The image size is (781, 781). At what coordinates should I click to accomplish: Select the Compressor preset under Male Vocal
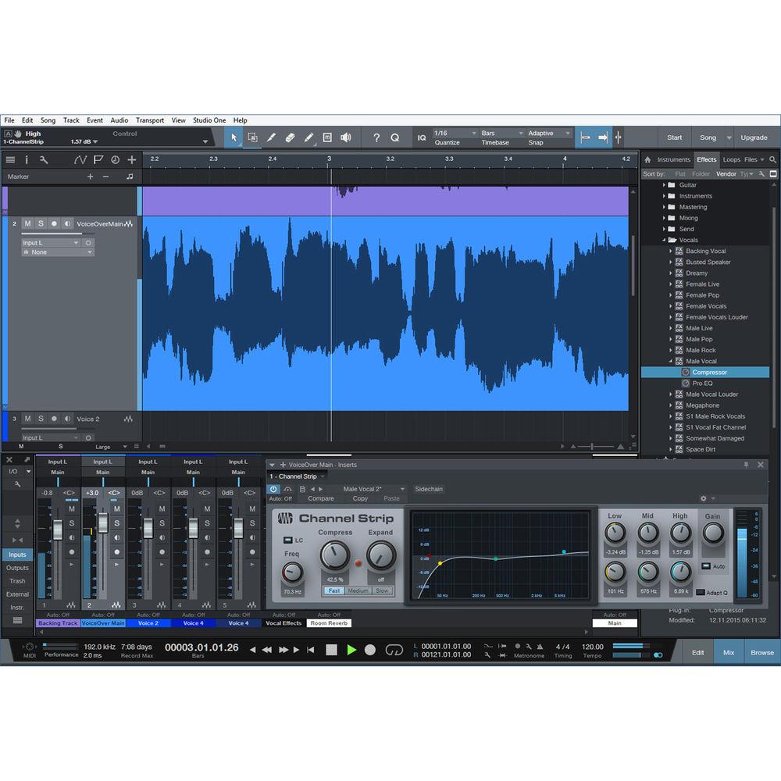click(708, 372)
